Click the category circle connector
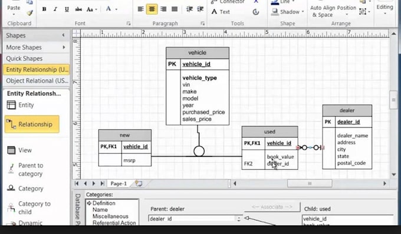This screenshot has width=401, height=234. tap(199, 151)
